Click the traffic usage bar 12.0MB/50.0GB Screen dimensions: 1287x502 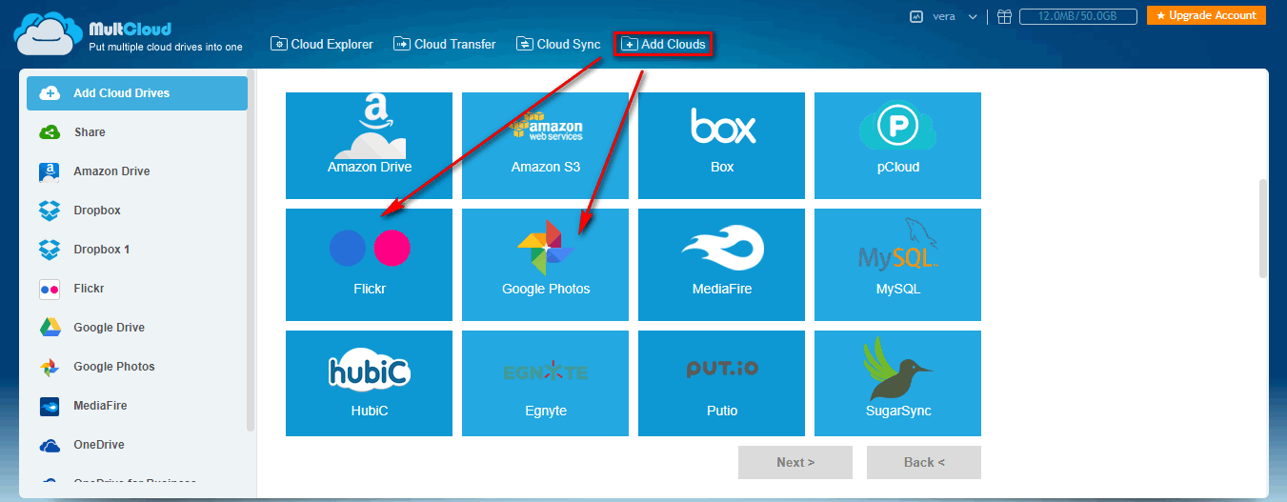click(x=1078, y=16)
